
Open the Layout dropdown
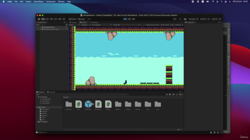point(216,19)
